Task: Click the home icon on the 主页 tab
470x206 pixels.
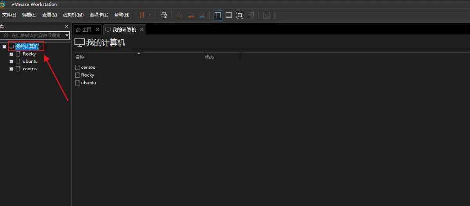Action: point(78,30)
